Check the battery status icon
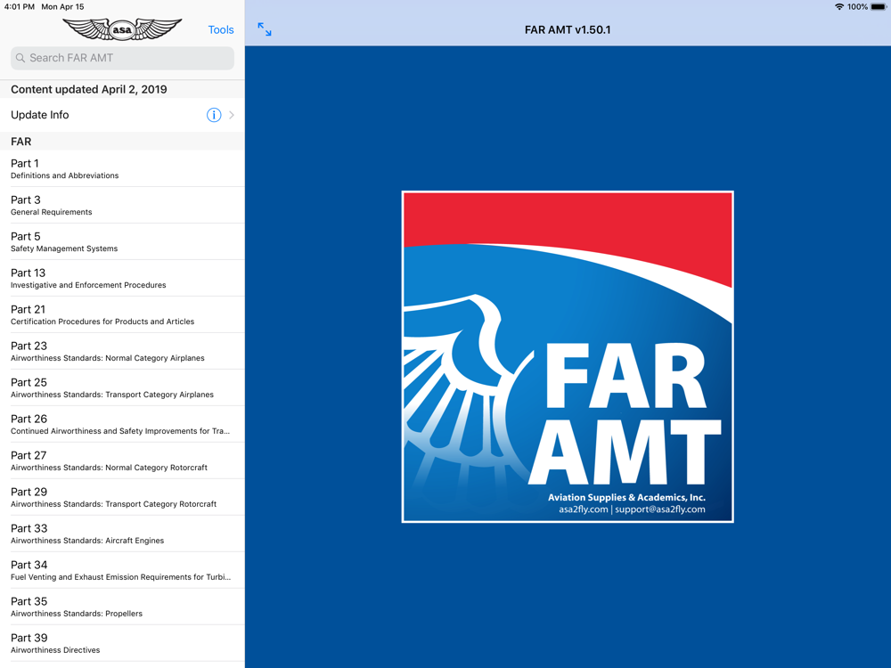 (x=879, y=7)
